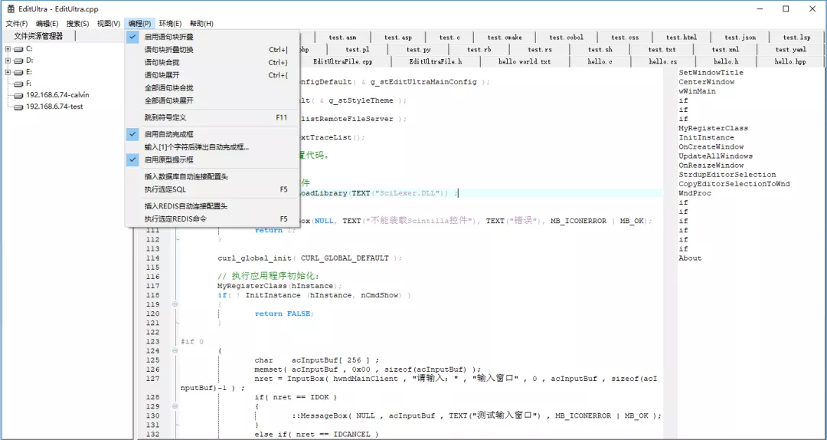Viewport: 827px width, 440px height.
Task: Expand the C: drive tree node
Action: [x=8, y=49]
